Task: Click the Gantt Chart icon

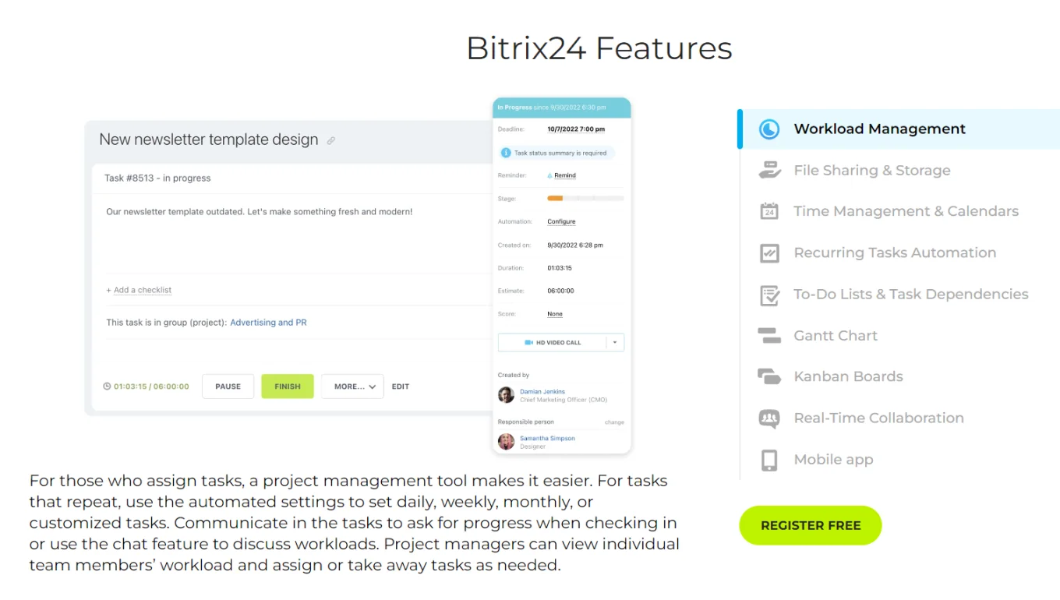Action: 769,336
